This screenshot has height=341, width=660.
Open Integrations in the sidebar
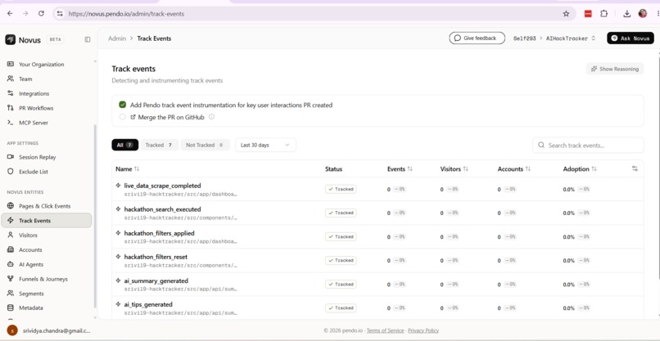(34, 93)
